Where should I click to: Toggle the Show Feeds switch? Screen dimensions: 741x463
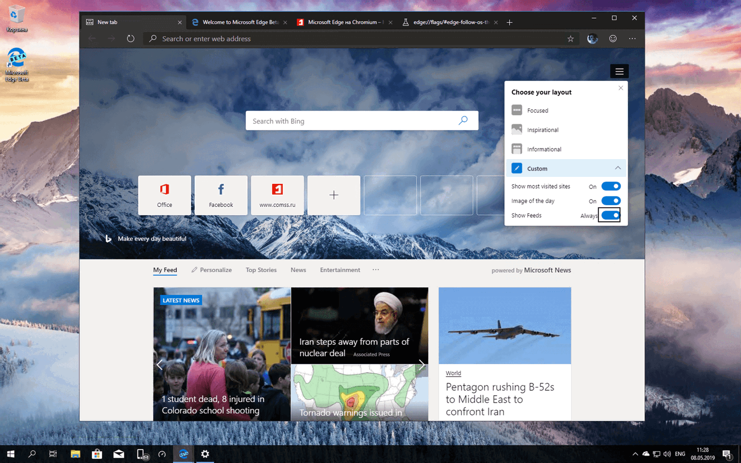tap(611, 215)
